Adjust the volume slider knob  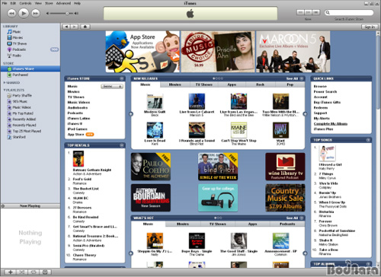click(67, 13)
